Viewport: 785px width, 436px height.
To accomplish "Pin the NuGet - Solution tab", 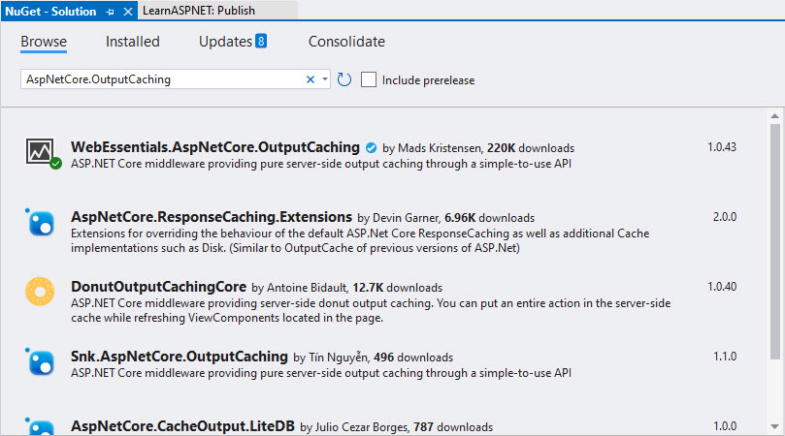I will (110, 12).
